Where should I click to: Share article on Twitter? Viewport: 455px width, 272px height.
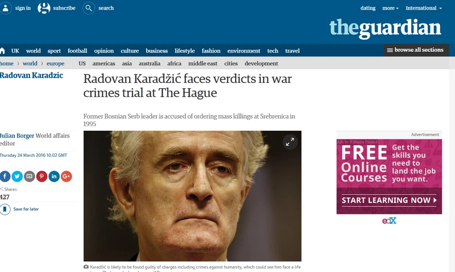pyautogui.click(x=17, y=176)
